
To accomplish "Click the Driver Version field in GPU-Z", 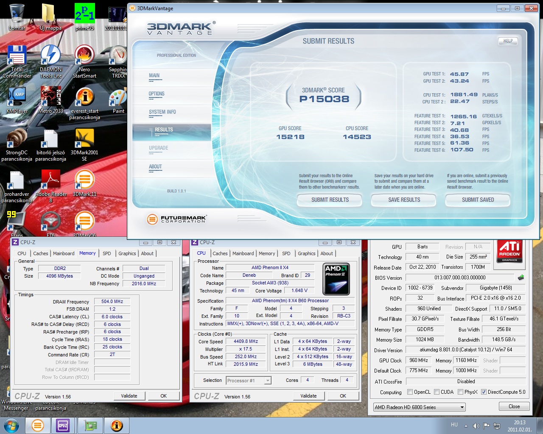I will click(x=466, y=350).
